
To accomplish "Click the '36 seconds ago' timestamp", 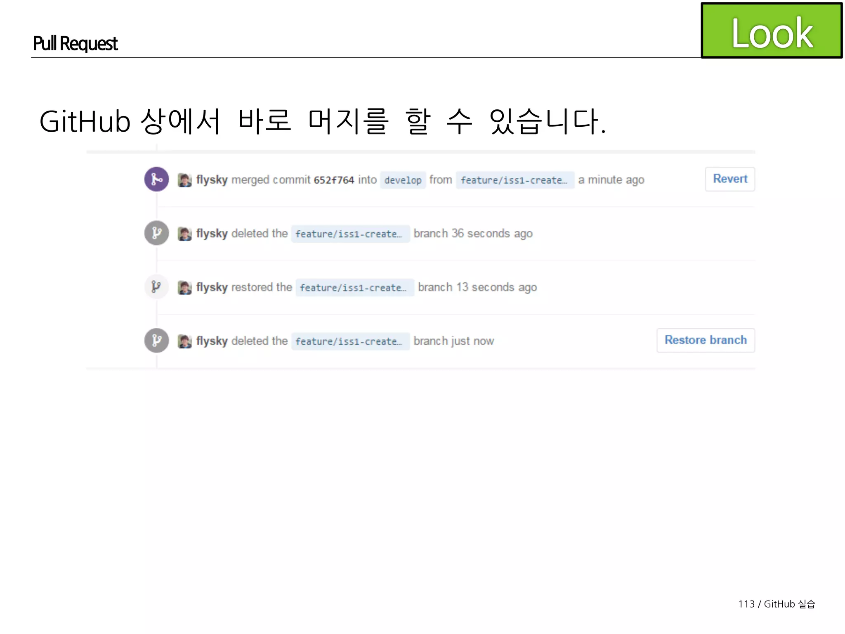I will pyautogui.click(x=492, y=234).
